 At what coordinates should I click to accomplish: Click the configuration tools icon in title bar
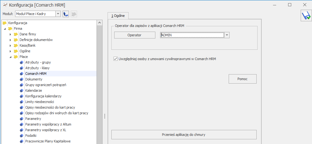pyautogui.click(x=5, y=5)
